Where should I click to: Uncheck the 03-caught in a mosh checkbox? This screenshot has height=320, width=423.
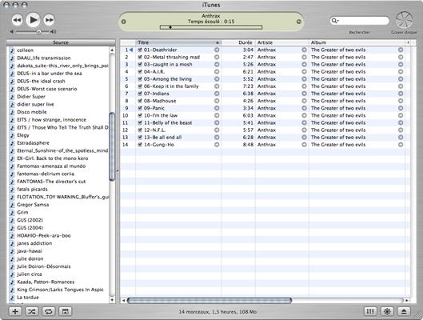point(140,65)
